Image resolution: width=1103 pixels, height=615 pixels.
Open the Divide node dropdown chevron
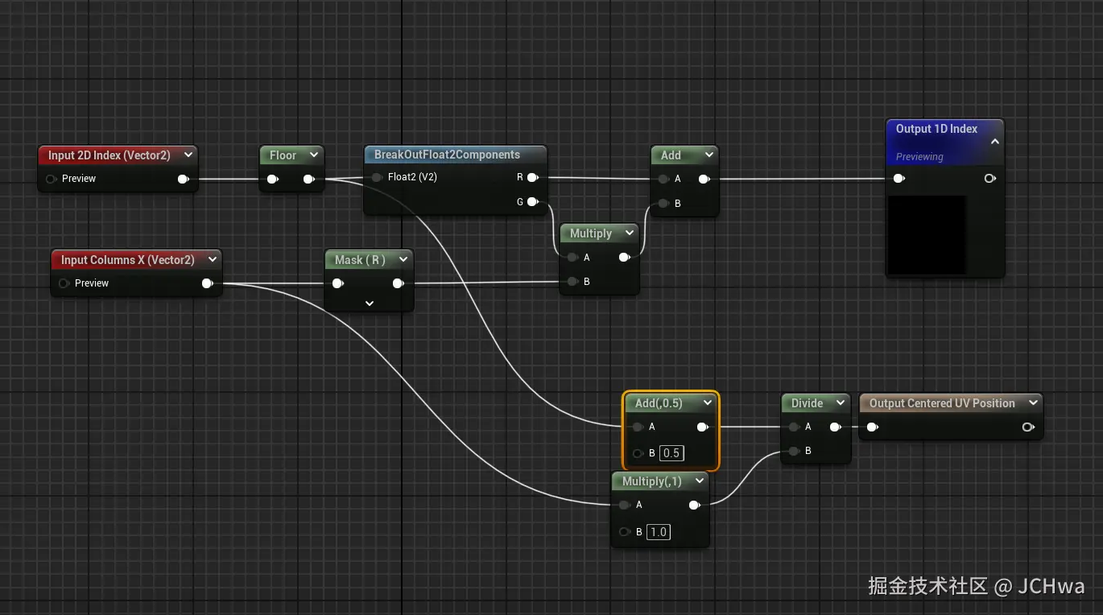coord(840,403)
